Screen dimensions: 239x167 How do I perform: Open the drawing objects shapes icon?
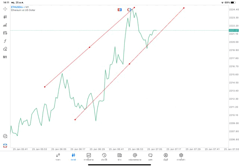pos(5,49)
